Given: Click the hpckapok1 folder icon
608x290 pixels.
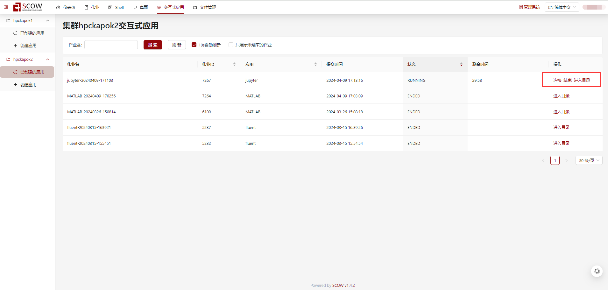Looking at the screenshot, I should click(x=9, y=21).
